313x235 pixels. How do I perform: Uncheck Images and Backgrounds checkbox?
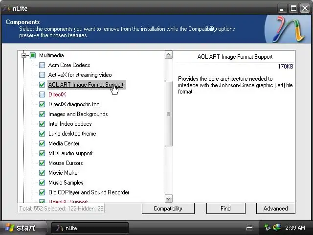click(x=42, y=114)
